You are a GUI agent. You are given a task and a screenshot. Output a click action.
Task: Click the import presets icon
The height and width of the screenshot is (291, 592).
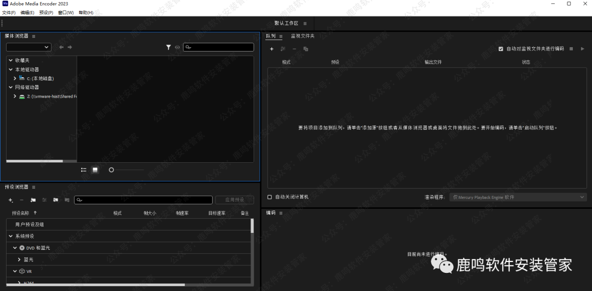[55, 200]
